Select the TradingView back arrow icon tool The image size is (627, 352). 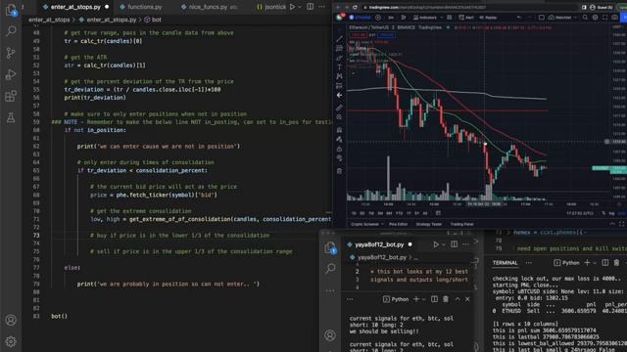339,96
